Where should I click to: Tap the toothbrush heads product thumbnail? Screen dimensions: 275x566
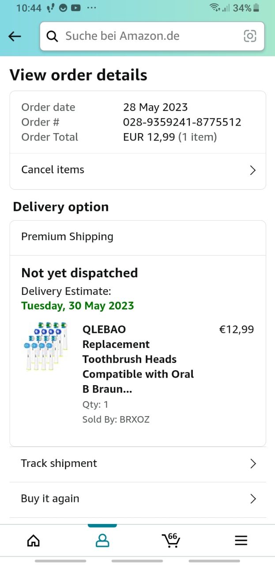[x=46, y=346]
